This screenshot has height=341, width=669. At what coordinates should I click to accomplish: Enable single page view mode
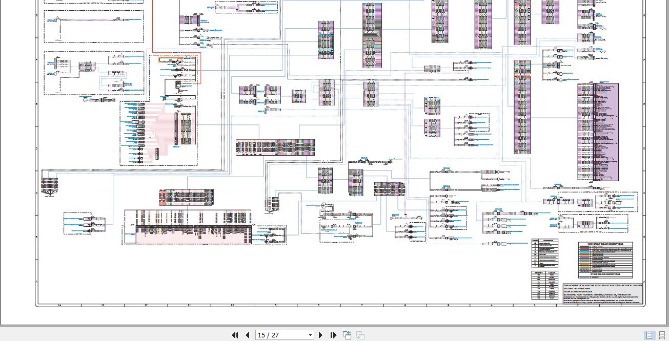(650, 335)
